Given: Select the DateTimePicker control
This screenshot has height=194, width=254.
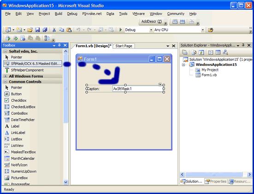Looking at the screenshot, I should tap(19, 120).
